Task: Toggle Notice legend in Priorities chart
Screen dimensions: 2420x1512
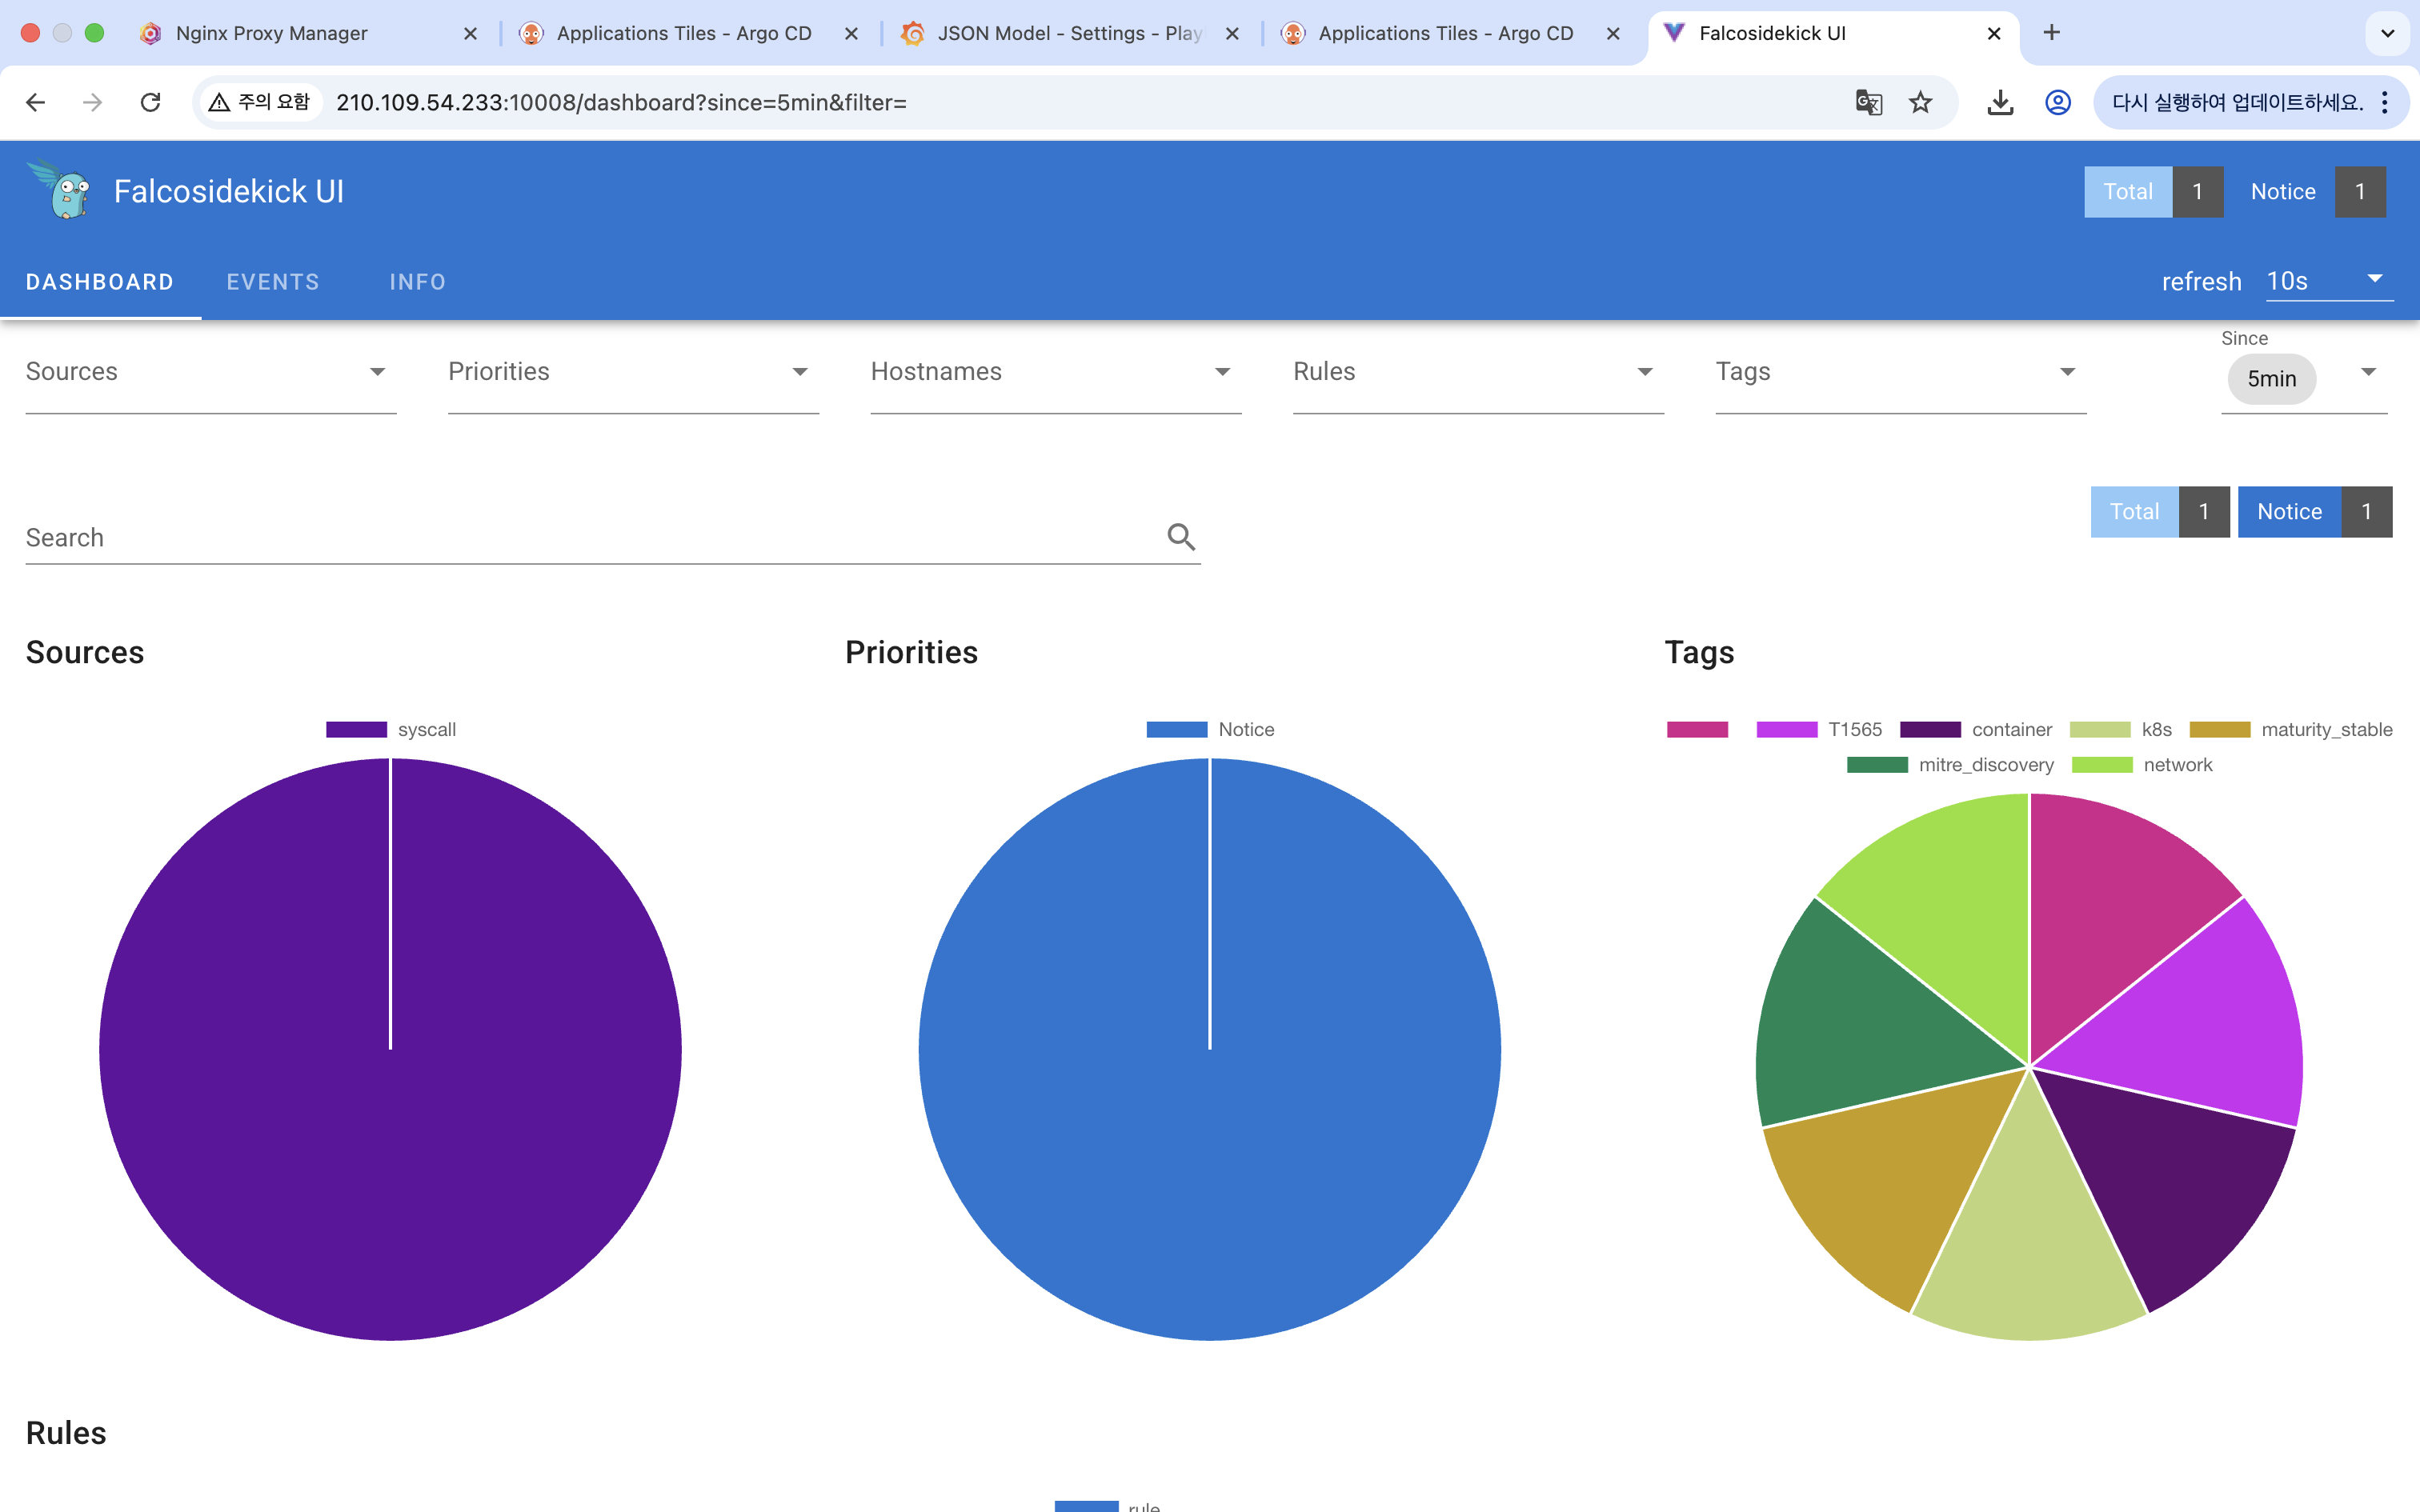Action: [1210, 730]
